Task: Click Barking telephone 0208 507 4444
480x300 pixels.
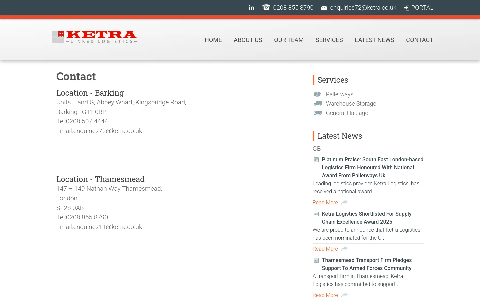Action: point(87,121)
